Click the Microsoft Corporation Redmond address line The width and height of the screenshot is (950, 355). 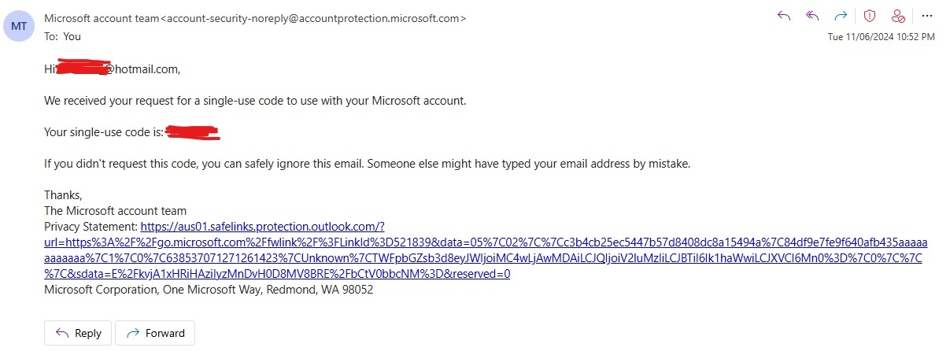coord(209,290)
